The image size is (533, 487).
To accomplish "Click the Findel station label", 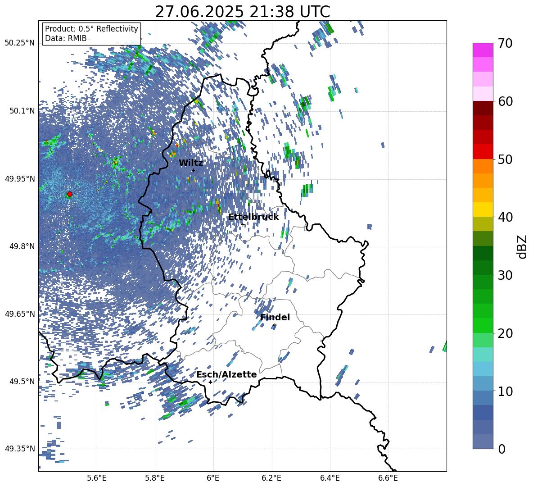I will pos(275,317).
